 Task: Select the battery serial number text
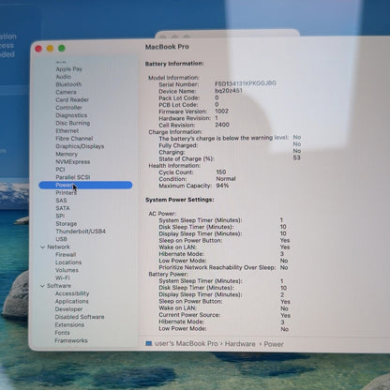tap(246, 83)
